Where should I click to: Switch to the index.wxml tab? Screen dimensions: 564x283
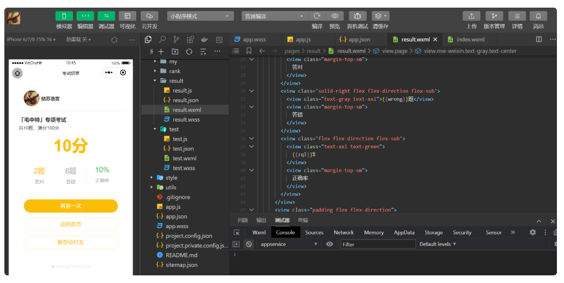[470, 39]
